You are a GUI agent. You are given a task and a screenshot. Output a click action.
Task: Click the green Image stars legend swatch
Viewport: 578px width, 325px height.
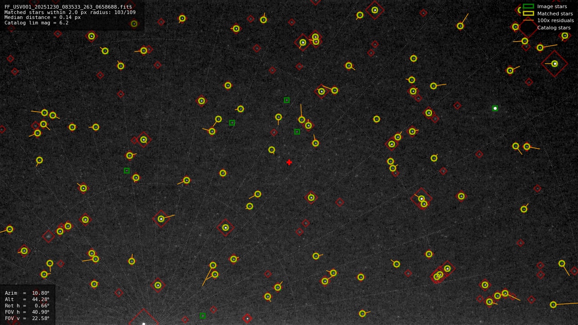point(528,6)
